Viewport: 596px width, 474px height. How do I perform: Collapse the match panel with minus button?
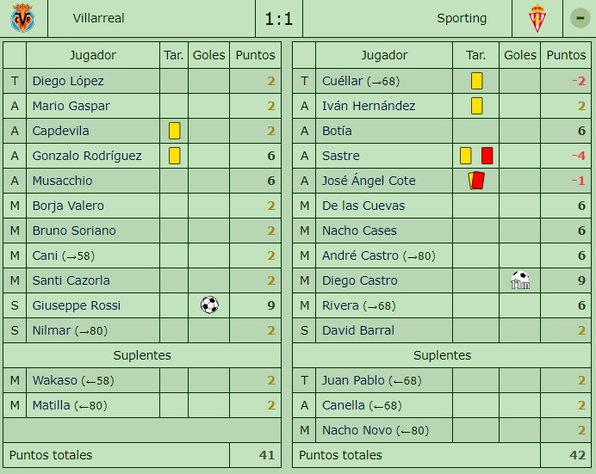coord(580,18)
